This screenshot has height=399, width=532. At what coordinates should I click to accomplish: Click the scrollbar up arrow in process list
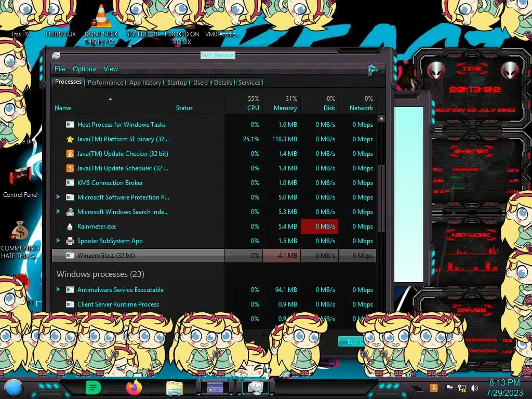coord(381,118)
